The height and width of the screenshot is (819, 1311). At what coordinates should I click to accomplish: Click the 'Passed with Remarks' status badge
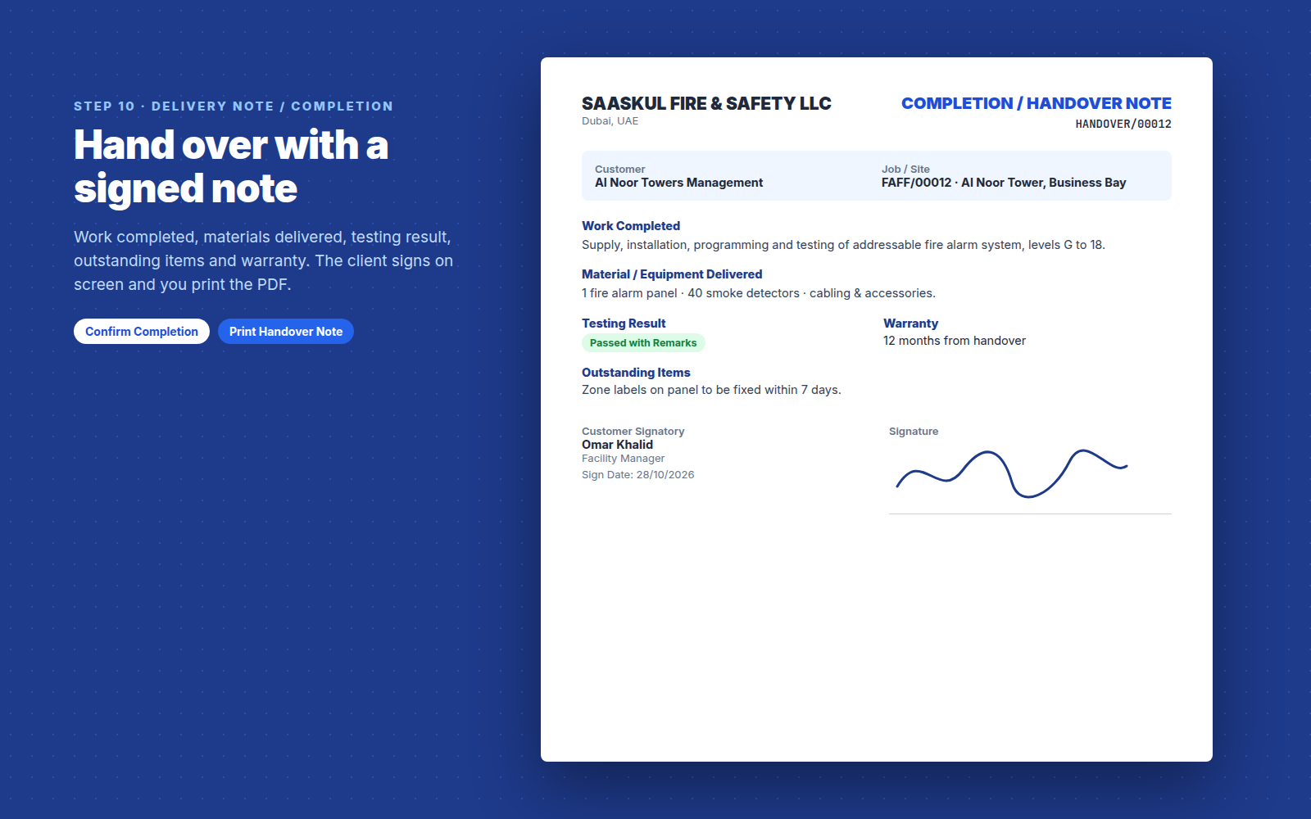pyautogui.click(x=643, y=343)
